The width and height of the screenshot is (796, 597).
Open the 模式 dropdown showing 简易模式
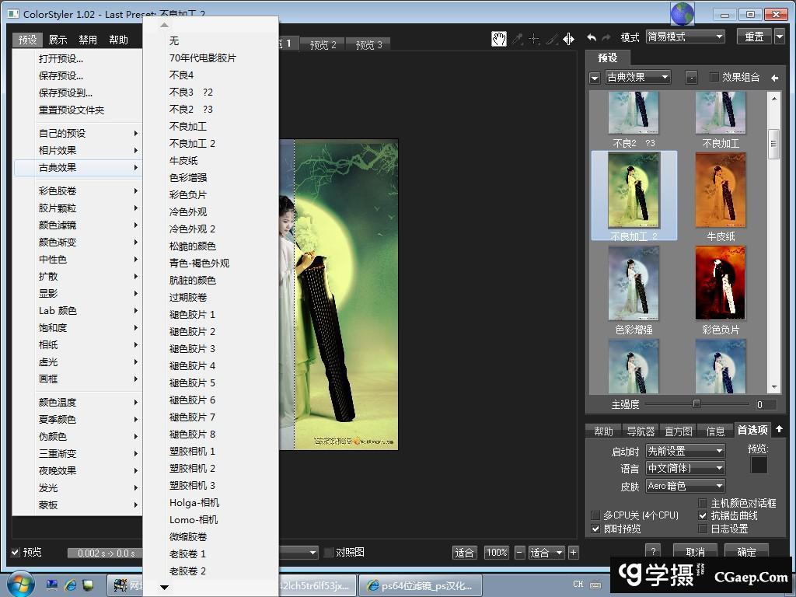click(x=684, y=35)
